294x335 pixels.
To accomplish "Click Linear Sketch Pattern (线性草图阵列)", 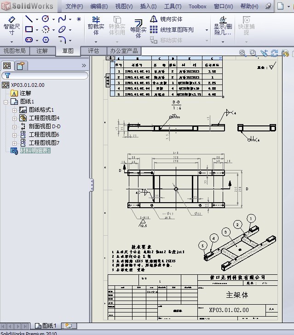I will [x=172, y=30].
